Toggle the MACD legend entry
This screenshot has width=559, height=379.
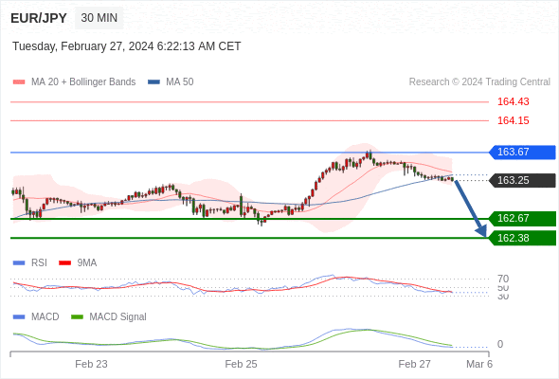(36, 316)
